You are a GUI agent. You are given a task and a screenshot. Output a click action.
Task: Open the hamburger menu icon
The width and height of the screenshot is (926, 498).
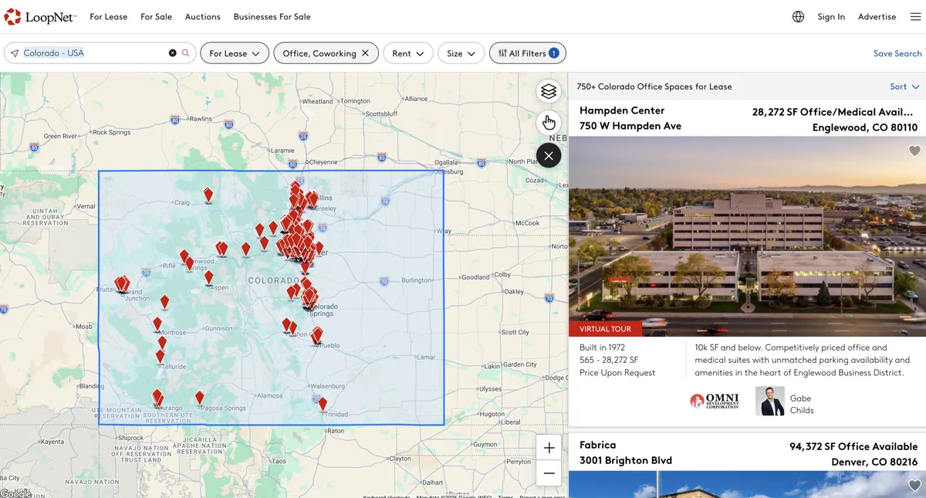pos(915,16)
